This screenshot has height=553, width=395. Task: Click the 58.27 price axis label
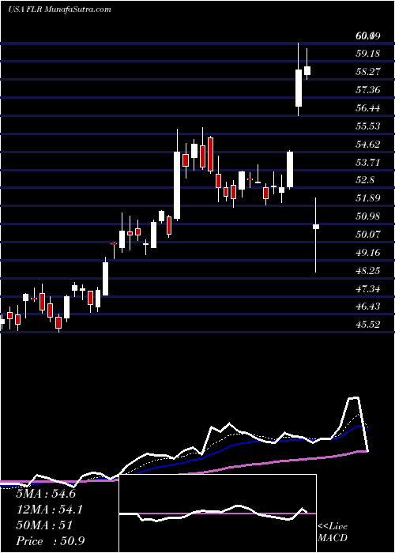coord(368,72)
